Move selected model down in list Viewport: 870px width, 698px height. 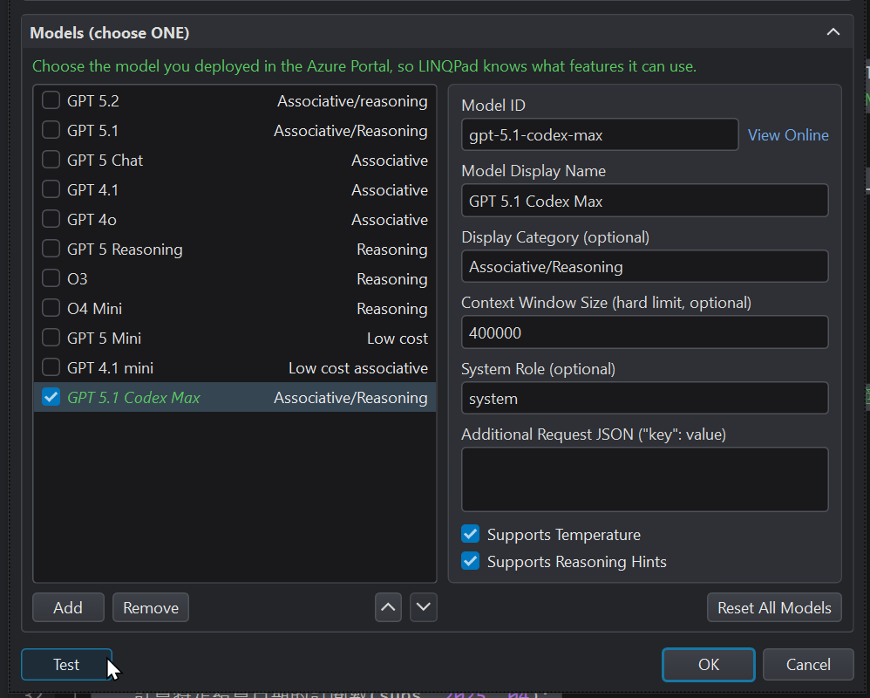(424, 607)
